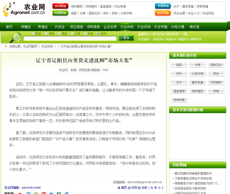Screen dimensions: 230x194
Task: Open the 求购信息 navigation tab
Action: pos(93,27)
